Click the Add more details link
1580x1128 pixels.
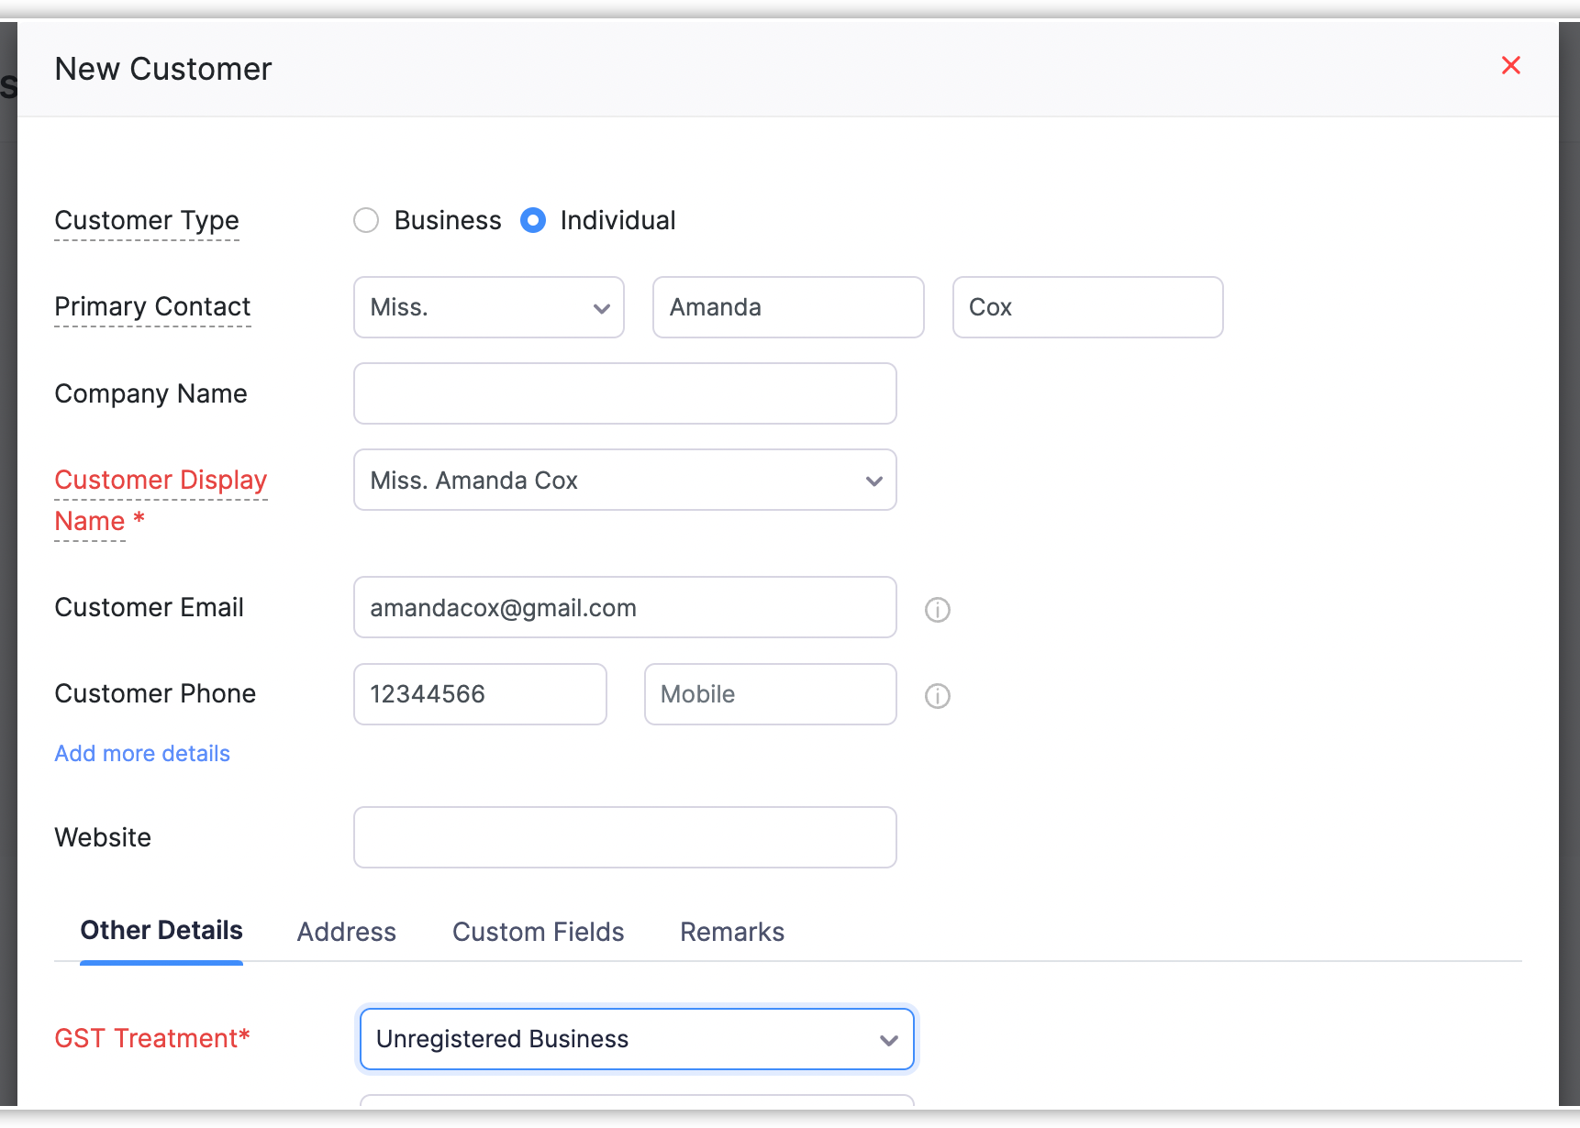click(142, 753)
